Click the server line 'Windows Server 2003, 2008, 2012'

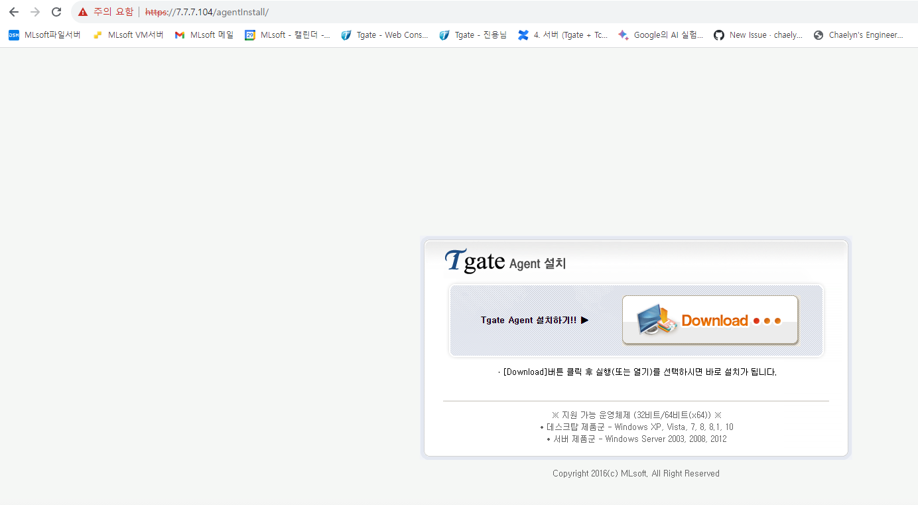coord(637,439)
